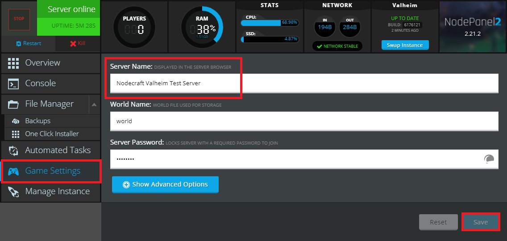507x241 pixels.
Task: Open the Overview page
Action: tap(42, 63)
